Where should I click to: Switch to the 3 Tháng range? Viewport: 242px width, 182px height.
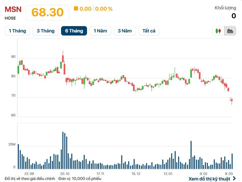(x=46, y=31)
